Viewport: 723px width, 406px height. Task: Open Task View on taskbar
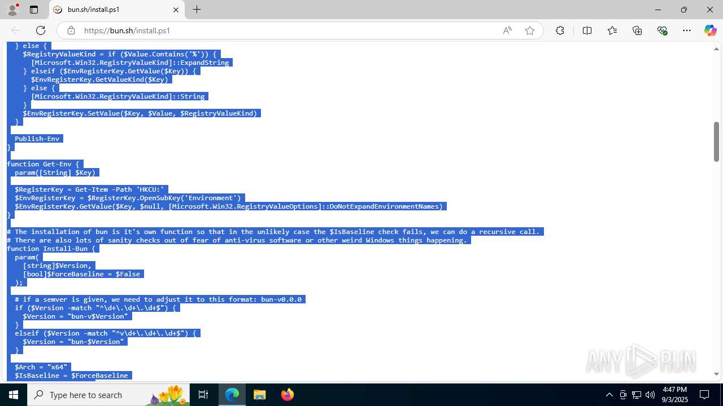click(203, 395)
